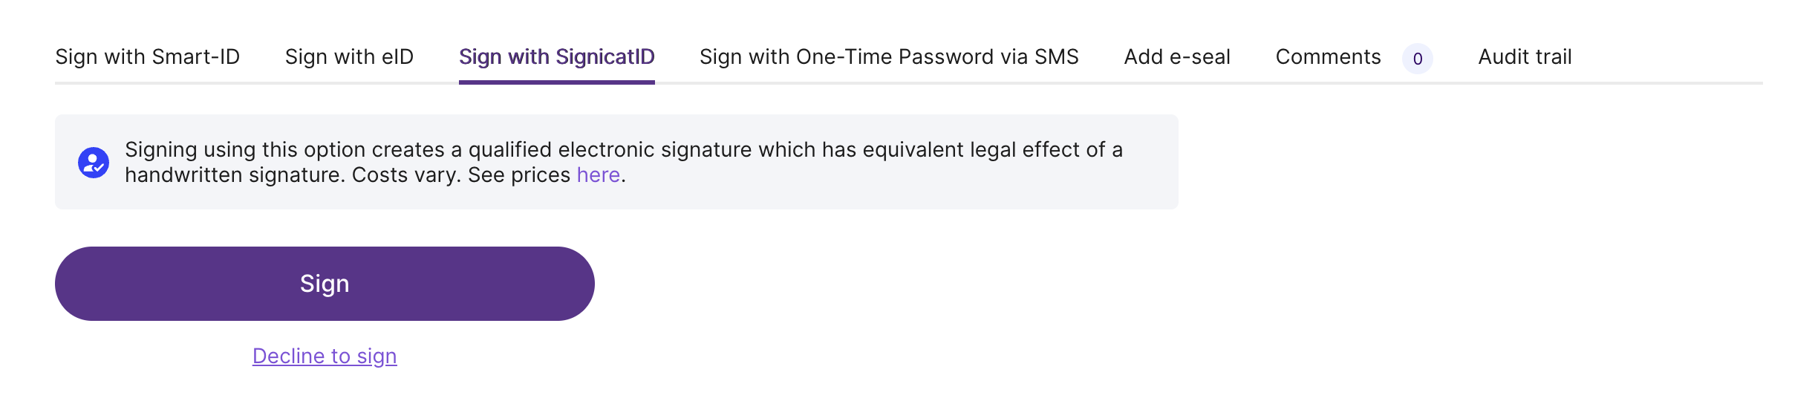This screenshot has width=1815, height=407.
Task: Click the Decline to sign link
Action: [325, 356]
